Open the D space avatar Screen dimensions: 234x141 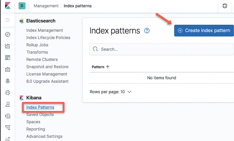point(22,6)
